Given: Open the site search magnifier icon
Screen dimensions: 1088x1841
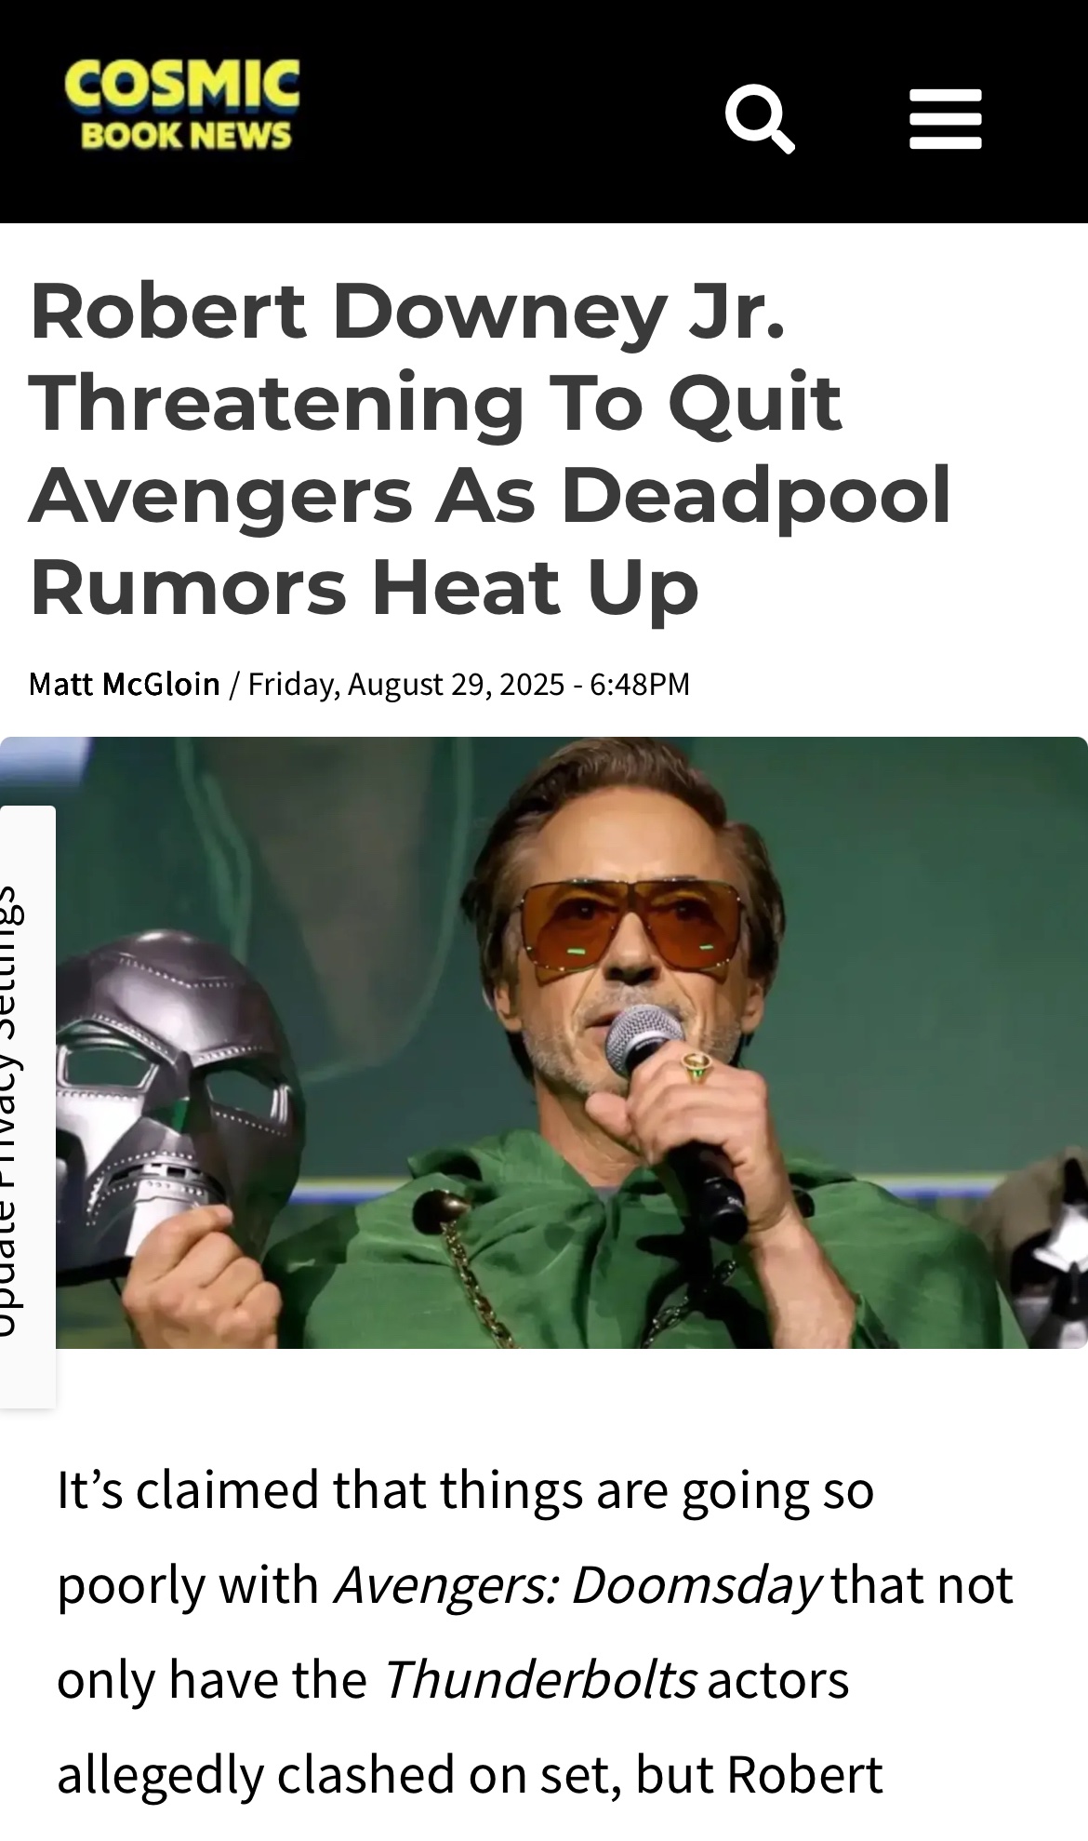Looking at the screenshot, I should [x=760, y=118].
